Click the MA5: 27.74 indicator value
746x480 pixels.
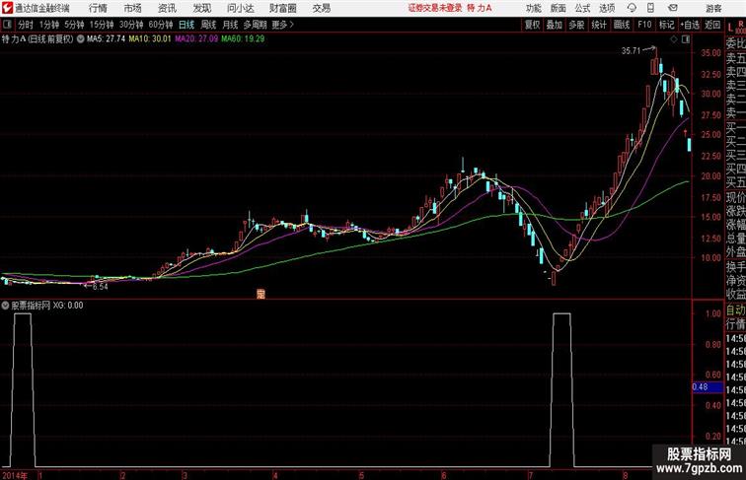point(106,39)
